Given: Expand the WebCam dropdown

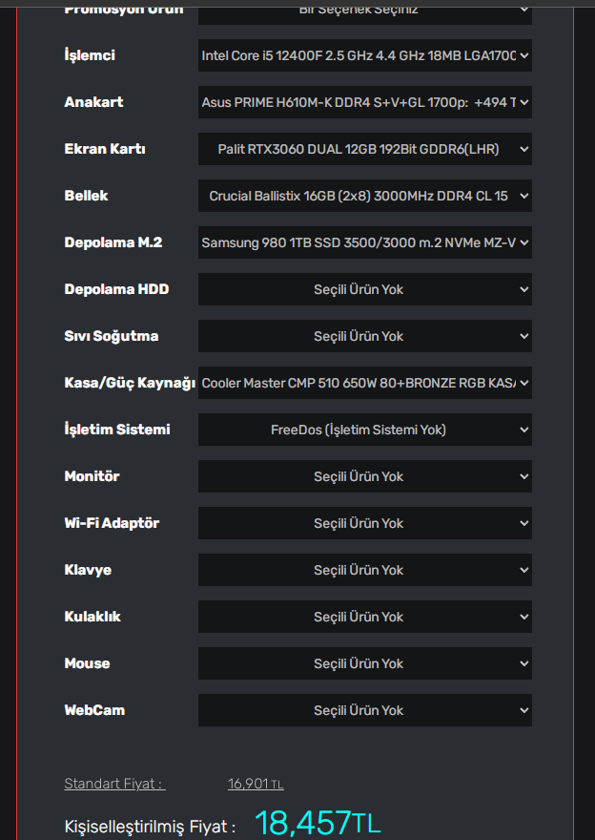Looking at the screenshot, I should (x=364, y=710).
